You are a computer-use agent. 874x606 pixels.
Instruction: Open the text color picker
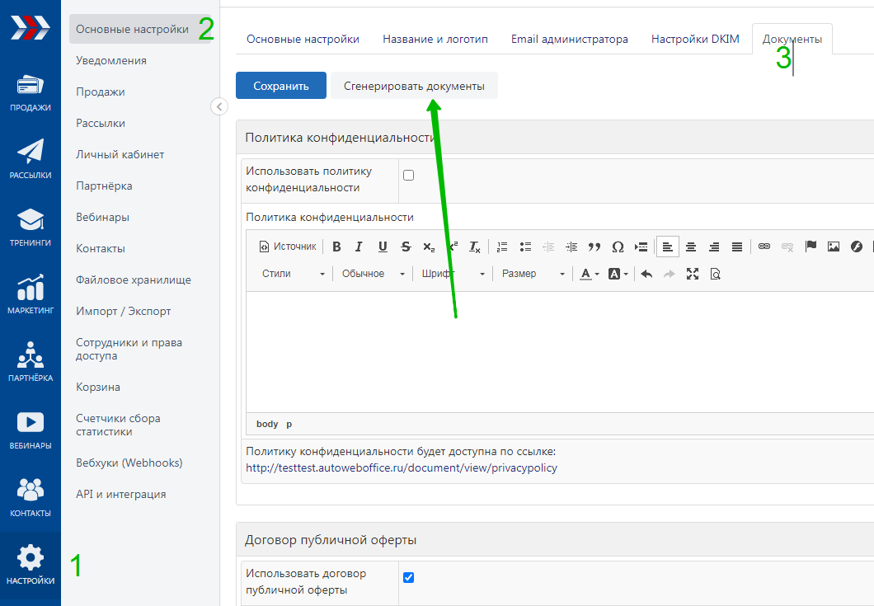coord(588,274)
